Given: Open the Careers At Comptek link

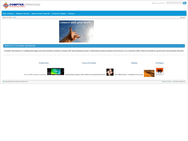Looking at the screenshot, I should coord(89,63).
